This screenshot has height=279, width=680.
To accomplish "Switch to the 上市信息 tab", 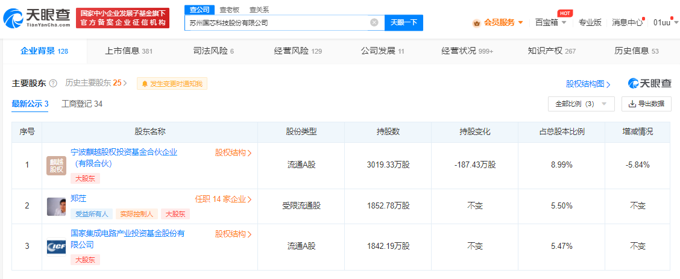I will (x=129, y=51).
